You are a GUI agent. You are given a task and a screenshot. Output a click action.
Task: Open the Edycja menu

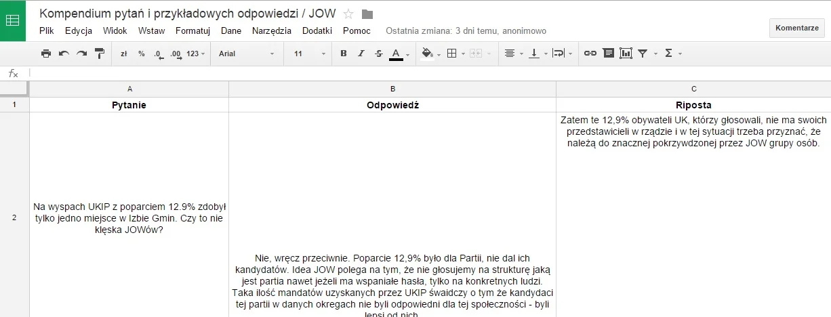click(x=79, y=31)
